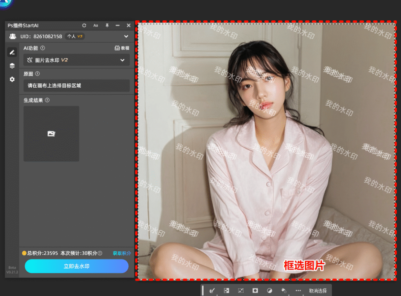Click the 获取积分 link
This screenshot has height=296, width=401.
tap(122, 253)
